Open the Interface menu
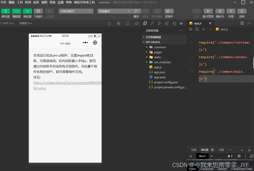254x171 pixels. (52, 2)
